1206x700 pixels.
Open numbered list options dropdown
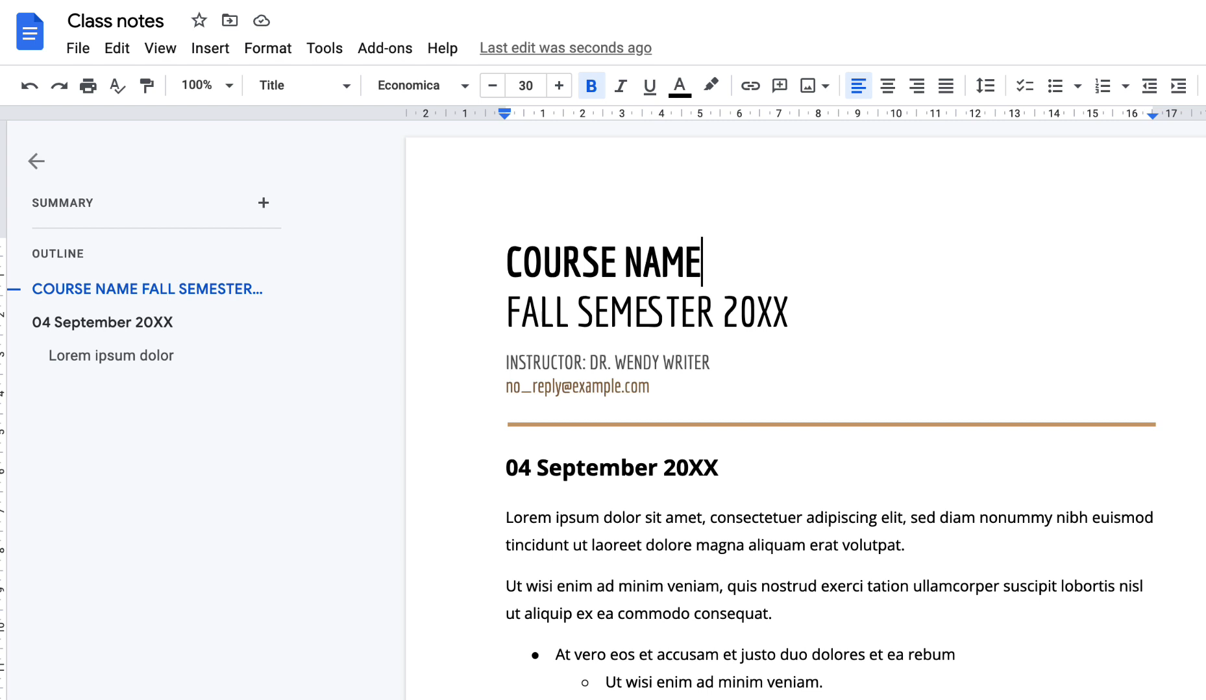click(1126, 86)
